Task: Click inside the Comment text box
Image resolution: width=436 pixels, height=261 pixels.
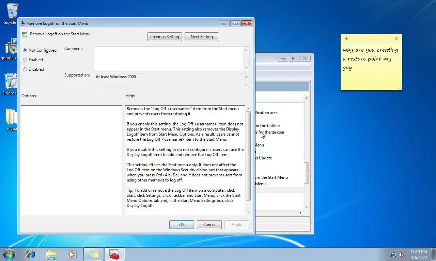Action: (x=169, y=58)
